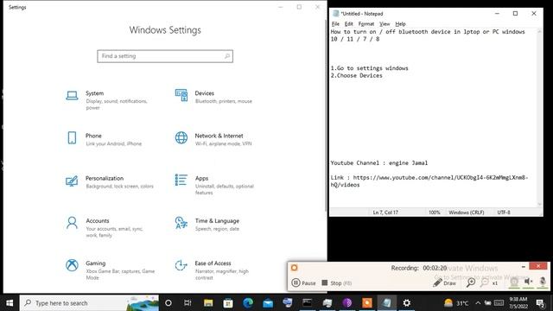Open the Gaming Xbox icon
The width and height of the screenshot is (553, 311).
tap(72, 265)
